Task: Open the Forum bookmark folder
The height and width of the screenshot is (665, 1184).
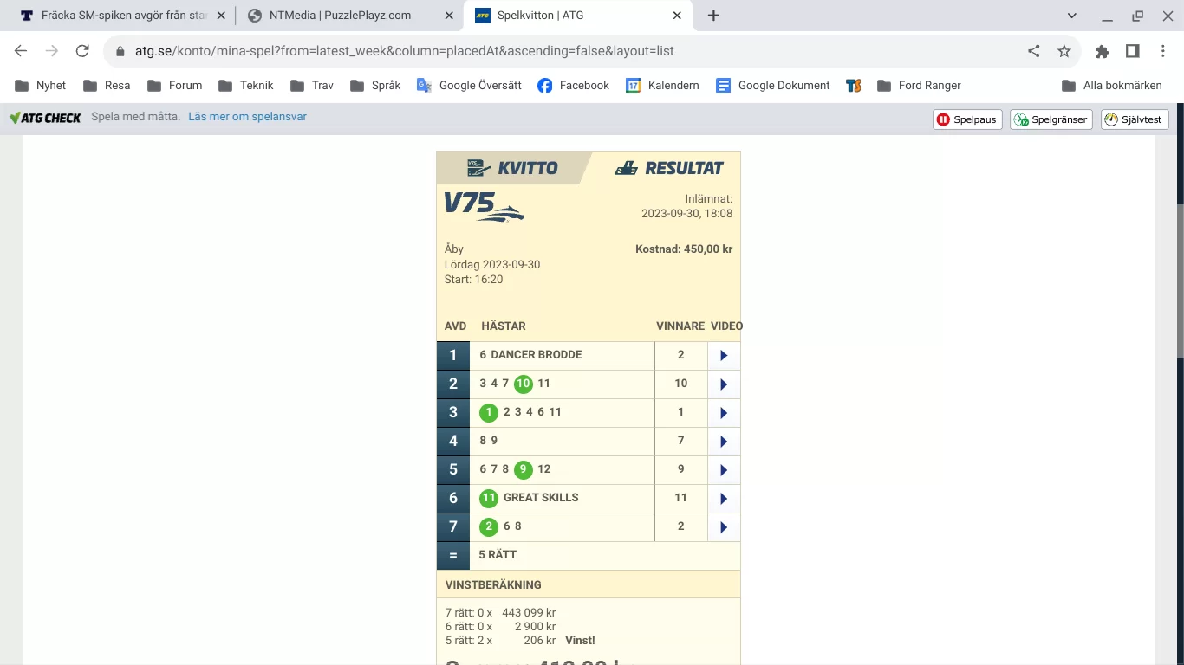Action: point(175,86)
